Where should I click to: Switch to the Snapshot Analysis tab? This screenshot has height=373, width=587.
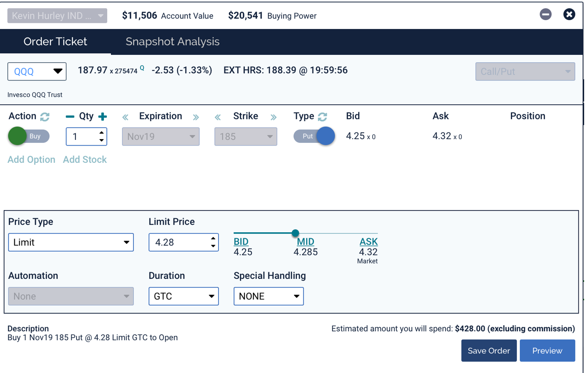click(x=172, y=42)
